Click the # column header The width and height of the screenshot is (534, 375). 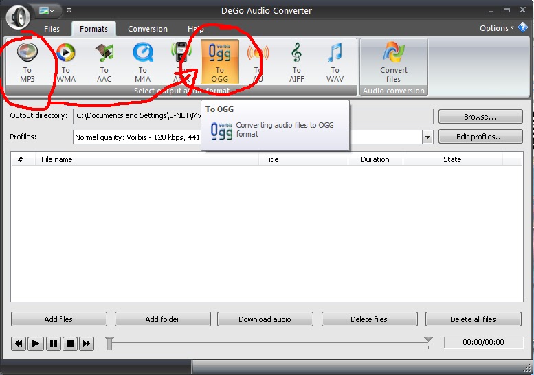pyautogui.click(x=23, y=159)
